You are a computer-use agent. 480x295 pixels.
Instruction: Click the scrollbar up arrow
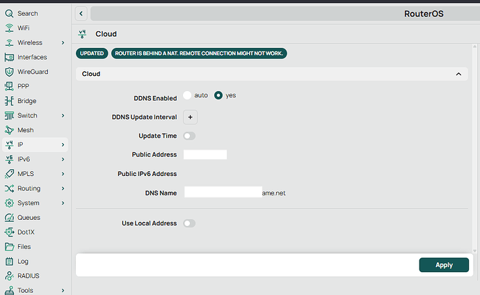click(x=475, y=47)
